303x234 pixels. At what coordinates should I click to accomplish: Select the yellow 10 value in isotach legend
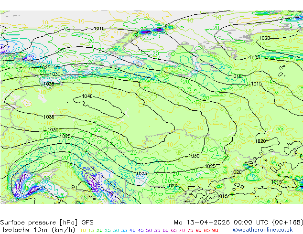[x=83, y=230]
